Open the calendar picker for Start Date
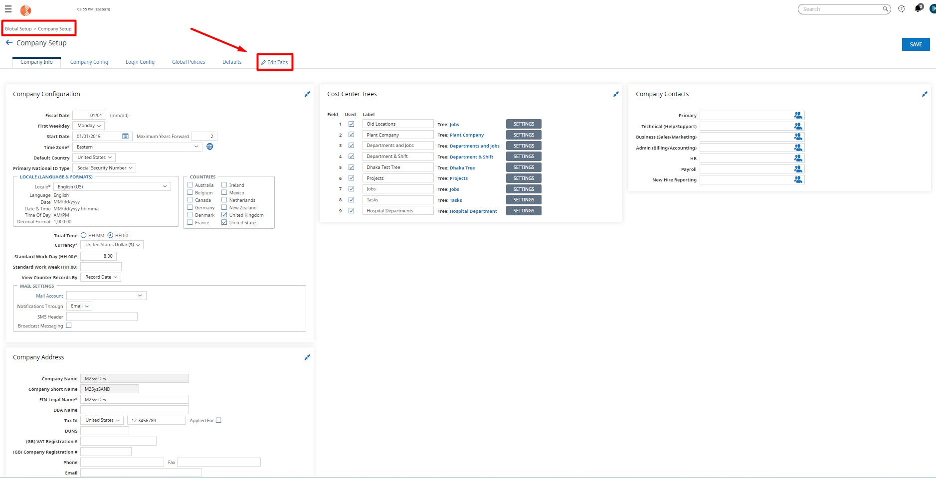Viewport: 936px width, 478px height. (x=126, y=136)
